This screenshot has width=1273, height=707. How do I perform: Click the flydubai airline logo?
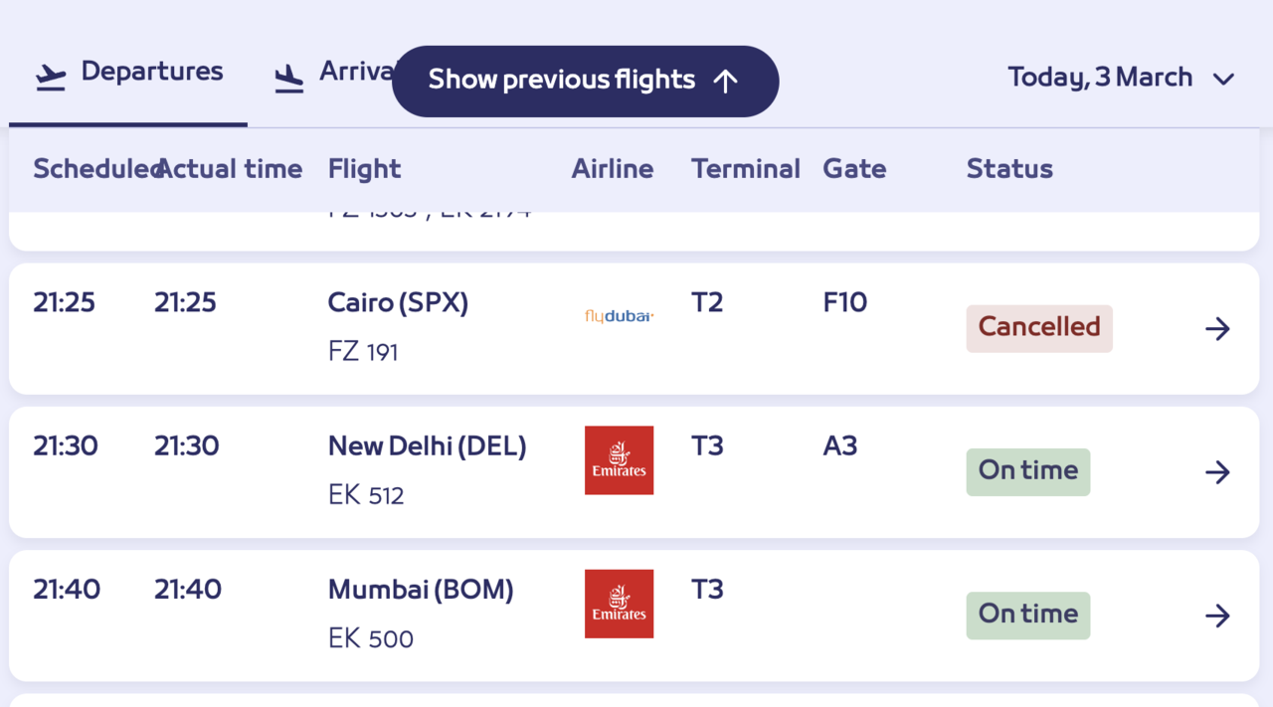point(619,316)
